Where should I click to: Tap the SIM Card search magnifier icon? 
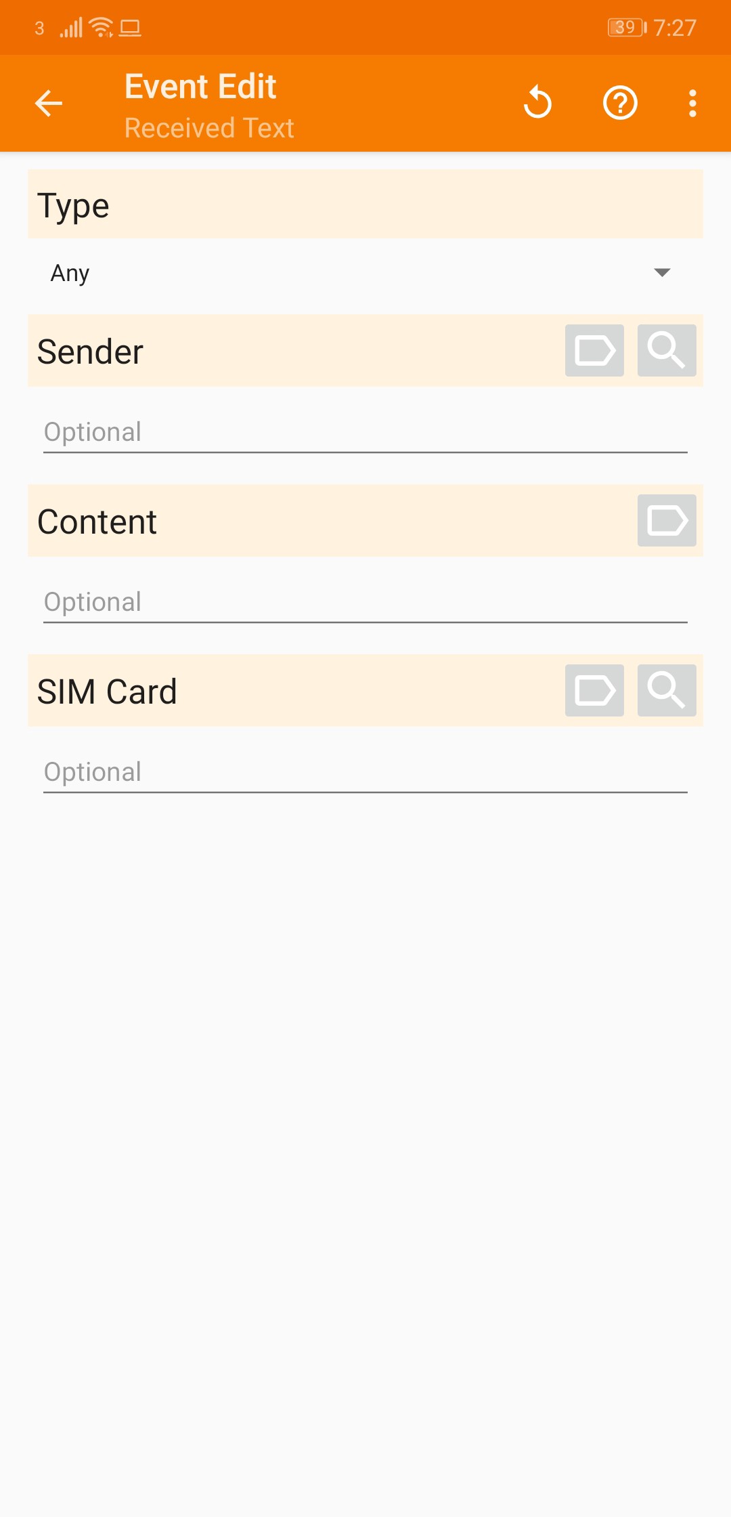click(667, 691)
